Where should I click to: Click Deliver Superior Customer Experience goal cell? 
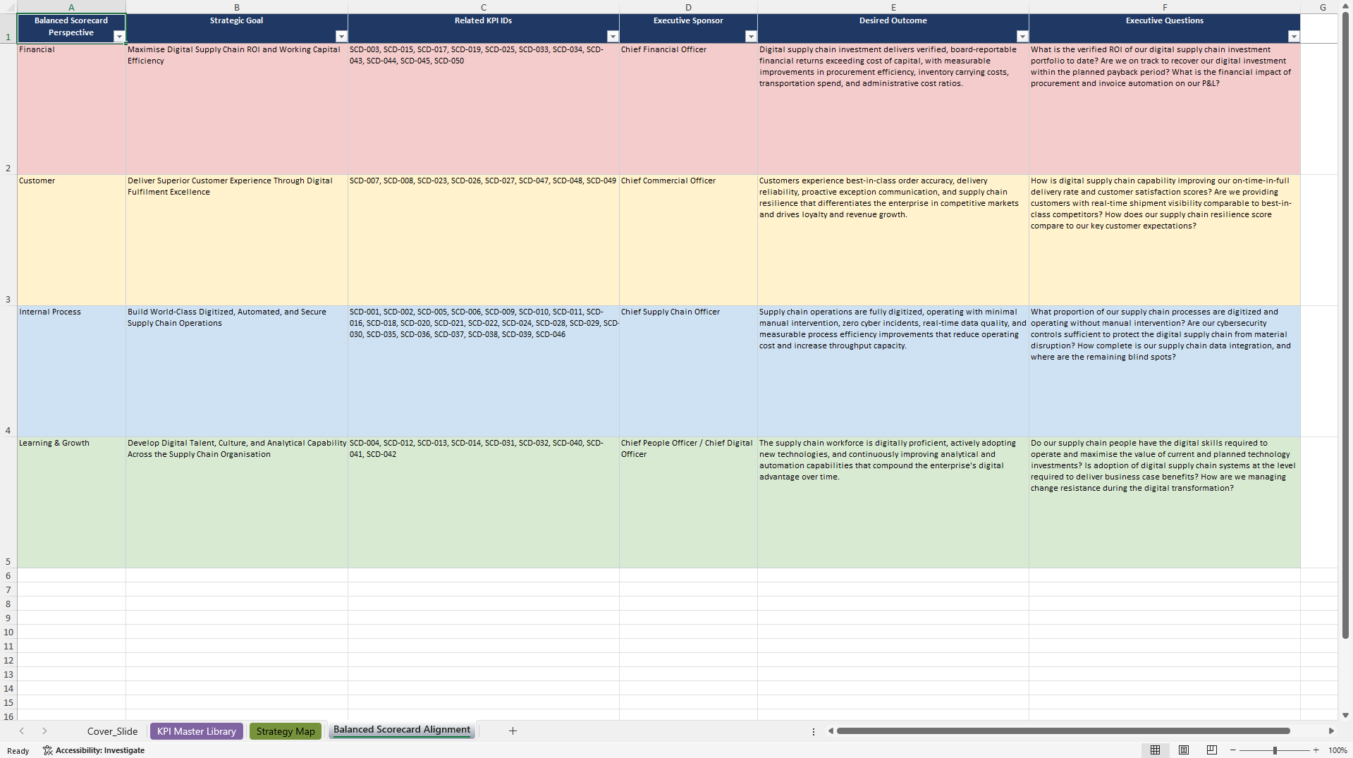[237, 240]
